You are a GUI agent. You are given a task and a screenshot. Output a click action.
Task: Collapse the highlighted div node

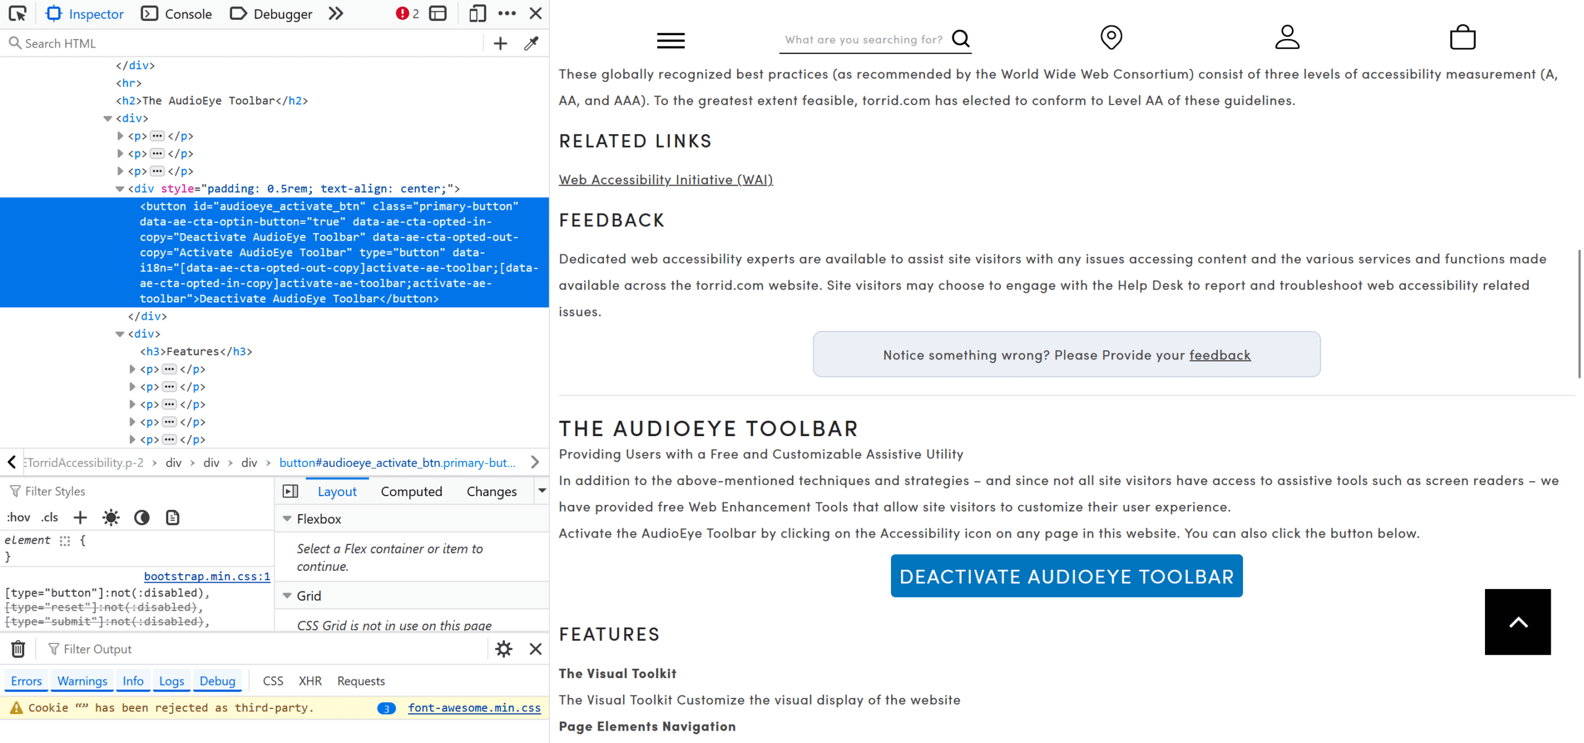119,189
